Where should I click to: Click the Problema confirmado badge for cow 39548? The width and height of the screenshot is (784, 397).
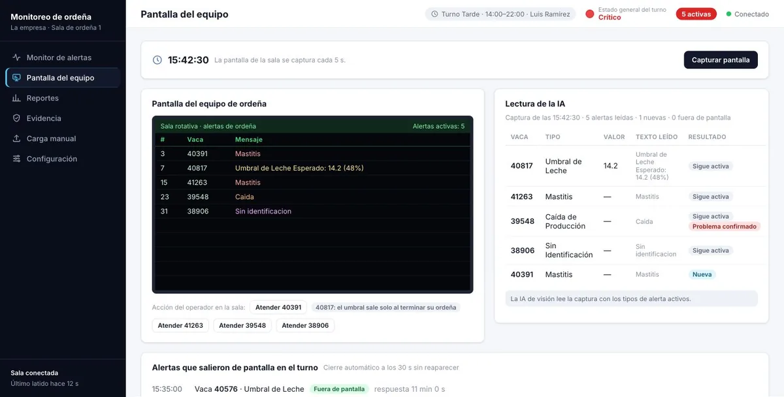725,227
